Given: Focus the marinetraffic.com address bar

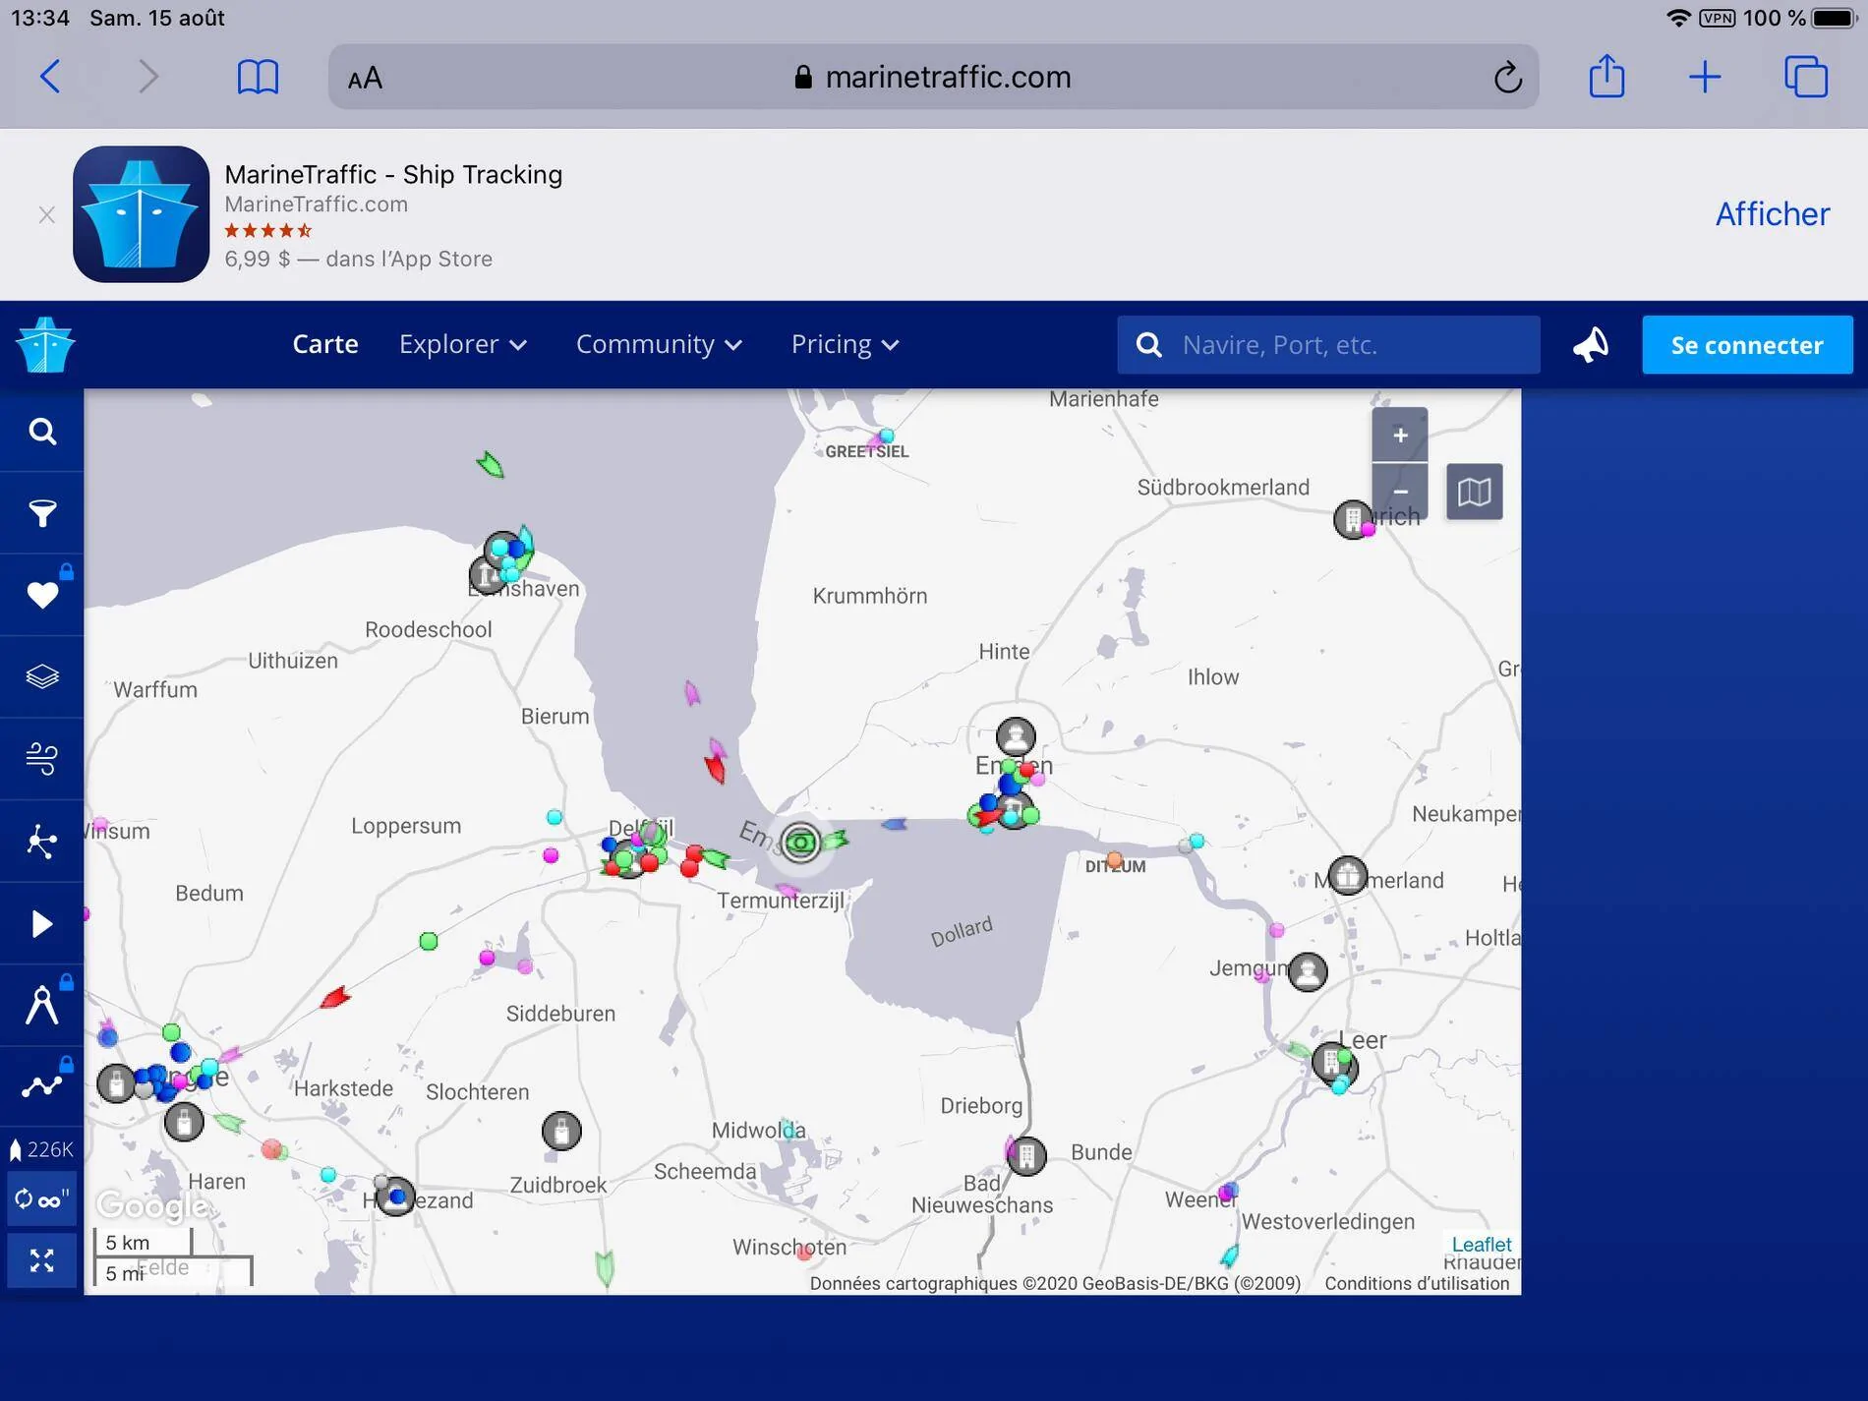Looking at the screenshot, I should tap(933, 77).
